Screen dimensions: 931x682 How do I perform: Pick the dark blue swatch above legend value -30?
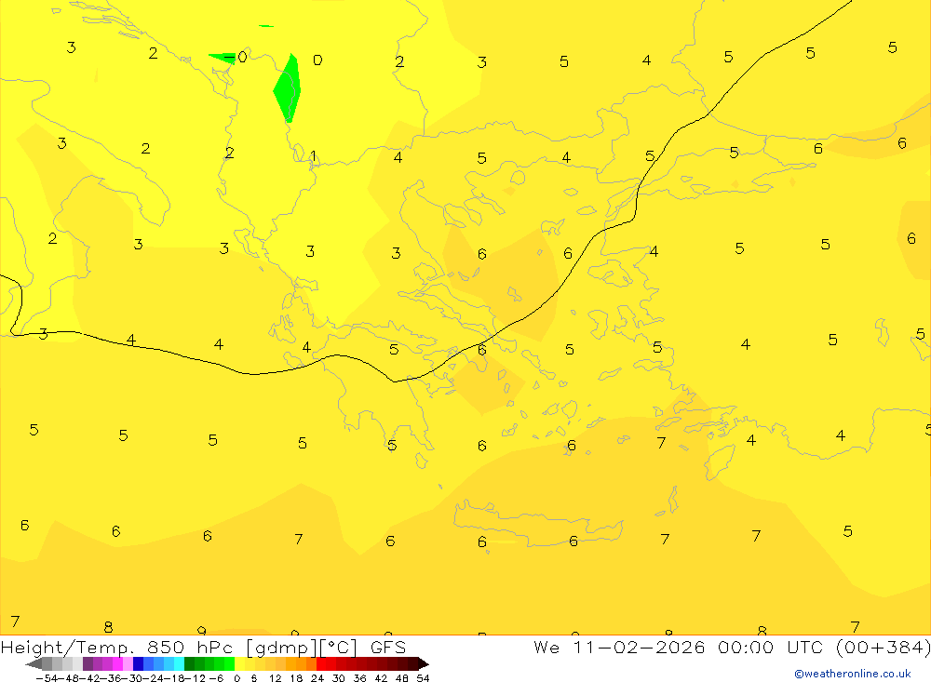(x=139, y=664)
